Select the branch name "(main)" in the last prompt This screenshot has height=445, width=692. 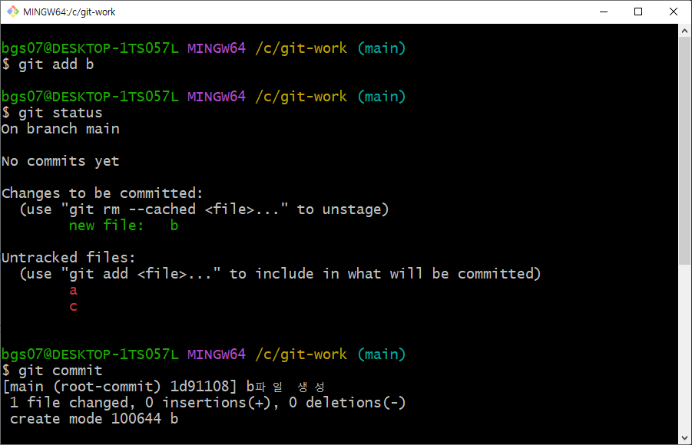pos(382,354)
